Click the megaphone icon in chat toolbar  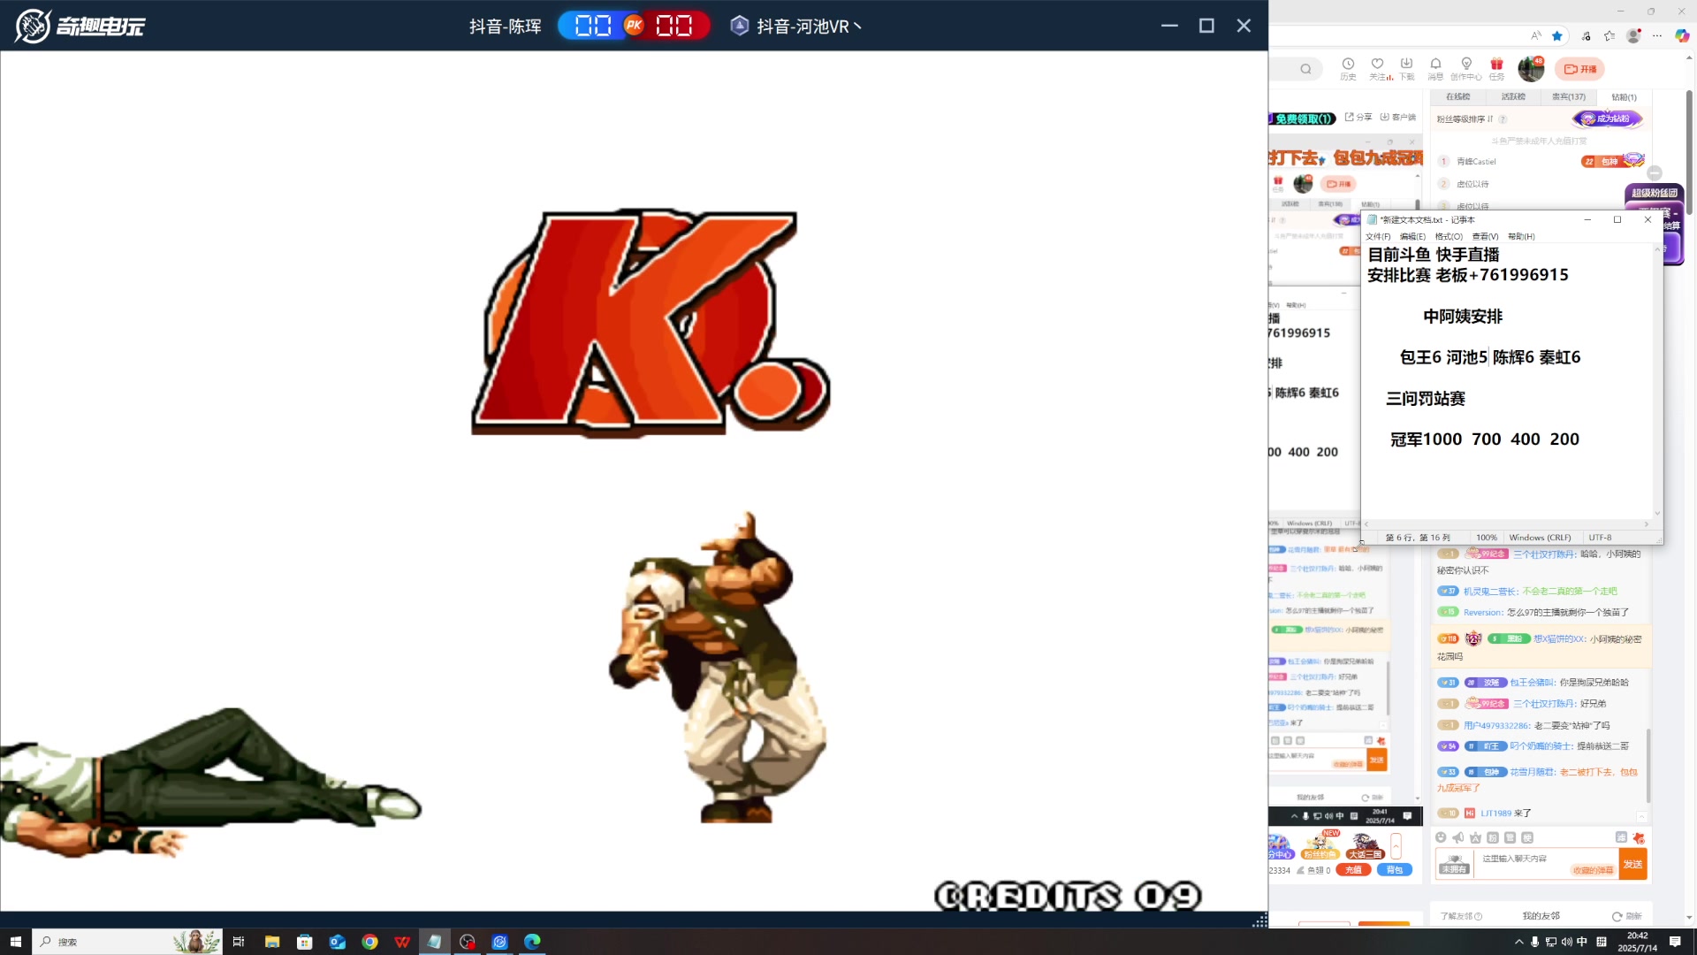[1458, 837]
